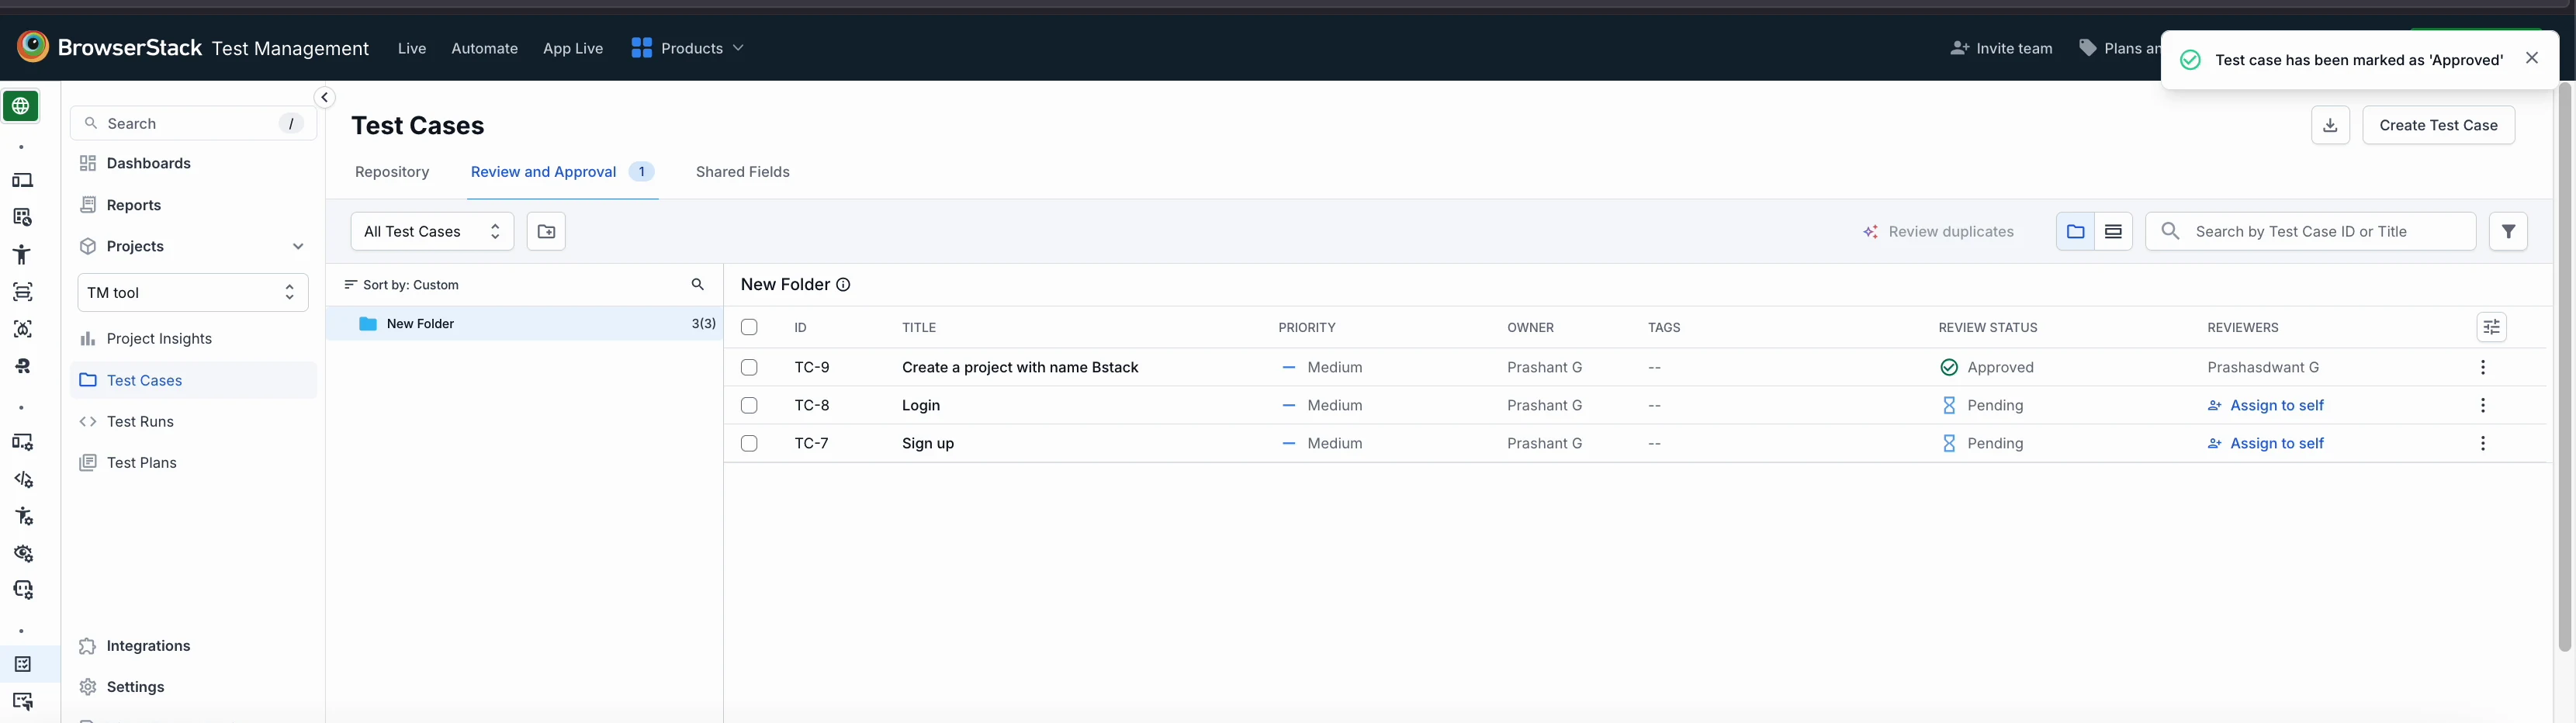Viewport: 2576px width, 723px height.
Task: Click the Pending status in TC-8 row
Action: 1981,405
